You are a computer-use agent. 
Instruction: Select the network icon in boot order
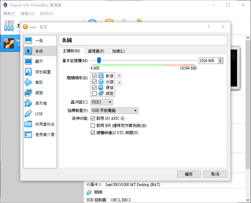101,93
